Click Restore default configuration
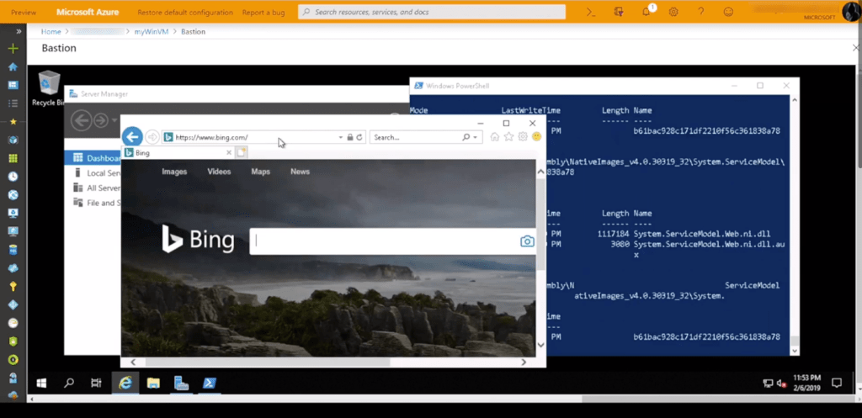862x418 pixels. coord(185,12)
